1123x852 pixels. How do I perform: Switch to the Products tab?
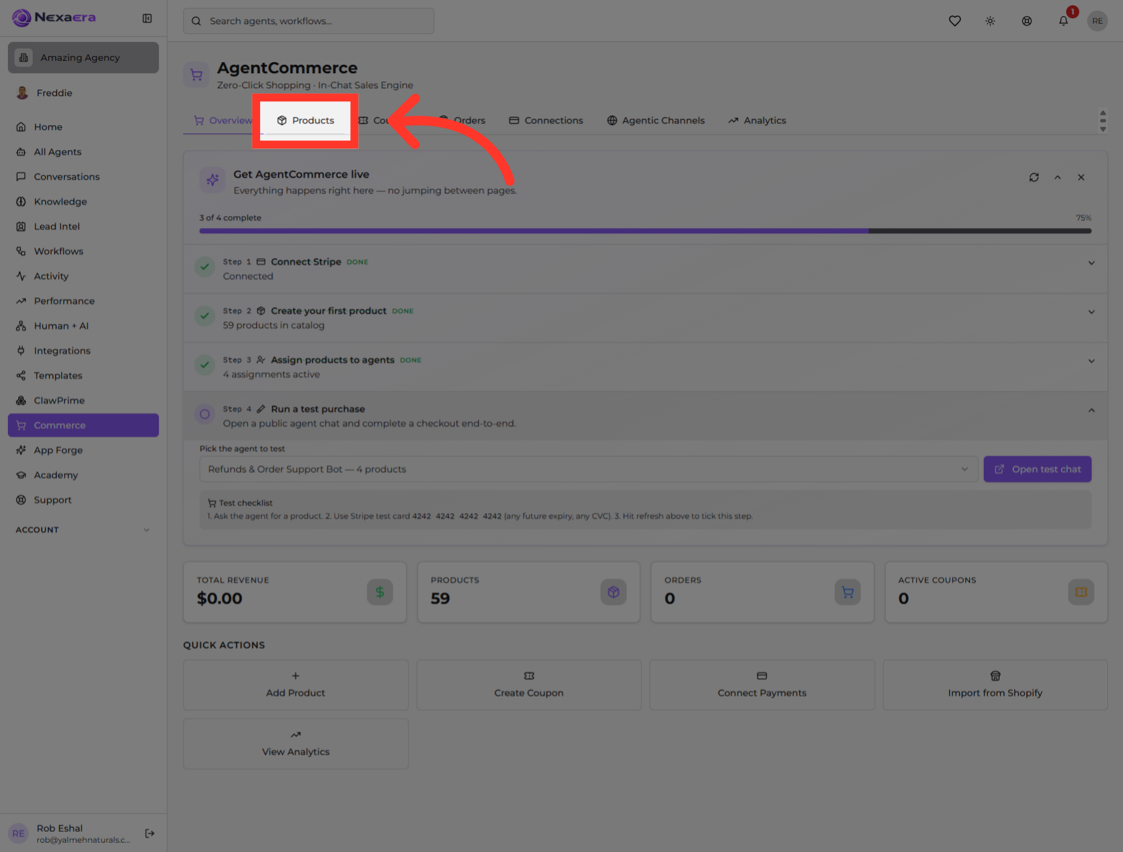pos(305,120)
